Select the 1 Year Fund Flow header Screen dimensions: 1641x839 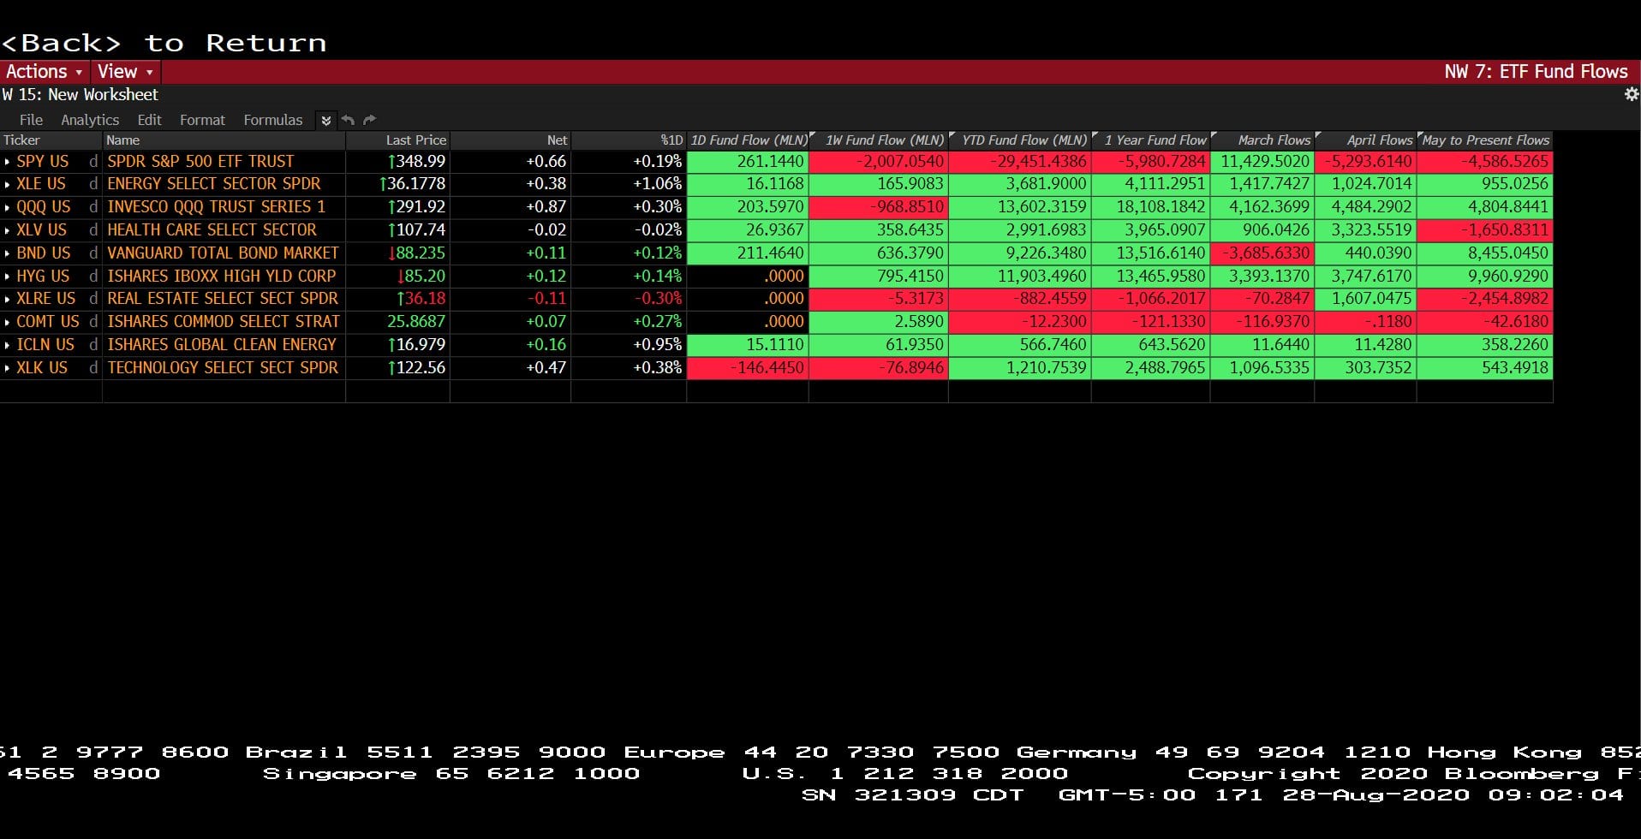click(x=1151, y=140)
